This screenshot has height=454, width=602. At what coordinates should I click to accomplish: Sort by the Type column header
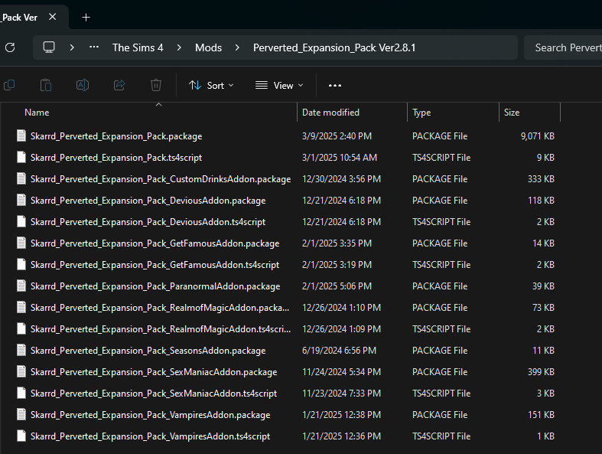[x=421, y=113]
